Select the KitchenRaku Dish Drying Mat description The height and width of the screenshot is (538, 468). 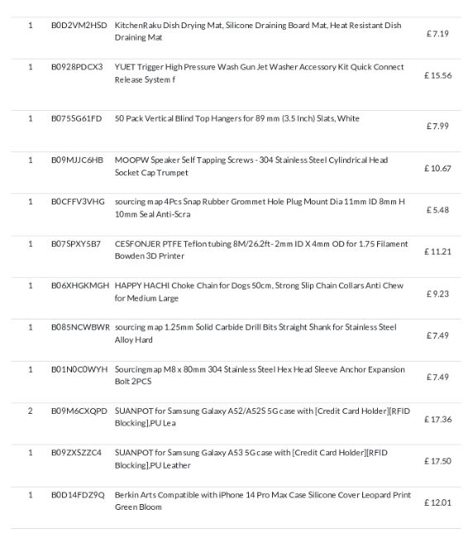click(258, 31)
